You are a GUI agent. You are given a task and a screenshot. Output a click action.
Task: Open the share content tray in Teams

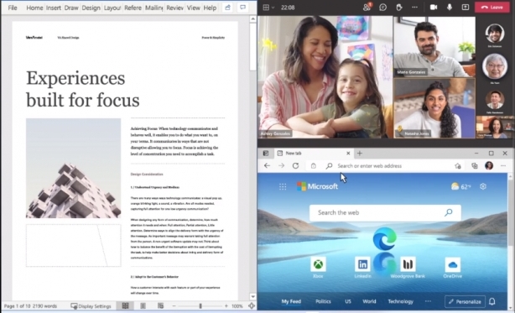(466, 8)
